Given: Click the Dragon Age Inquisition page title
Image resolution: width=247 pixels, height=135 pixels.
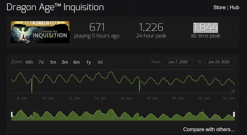Looking at the screenshot, I should tap(55, 7).
